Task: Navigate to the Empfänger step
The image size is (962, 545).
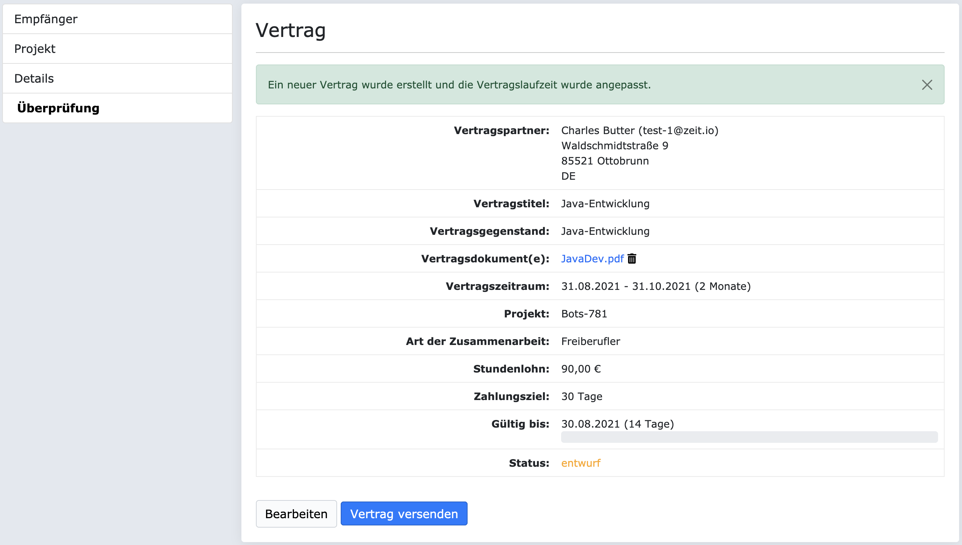Action: [46, 19]
